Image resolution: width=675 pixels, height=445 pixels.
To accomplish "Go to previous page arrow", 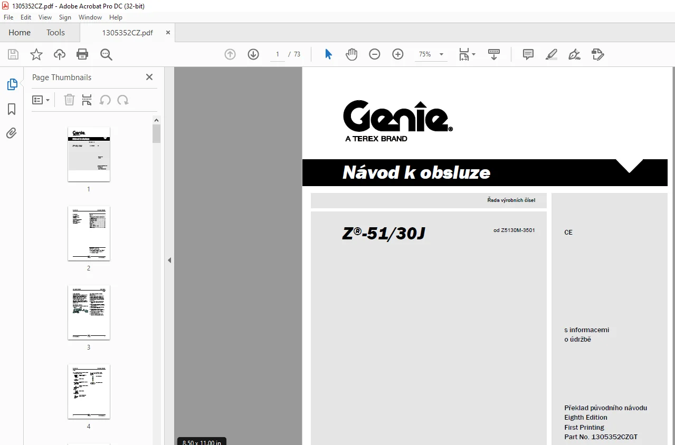I will coord(230,54).
